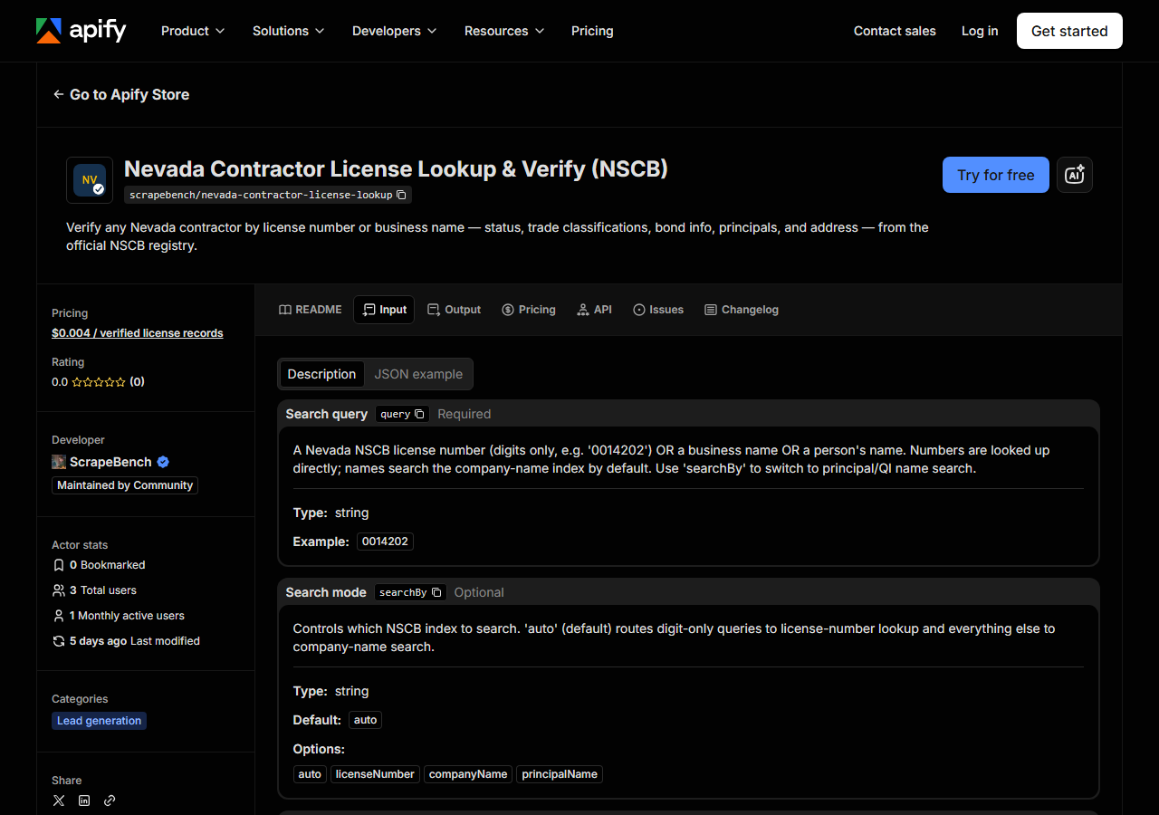
Task: Go back to Apify Store
Action: tap(121, 94)
